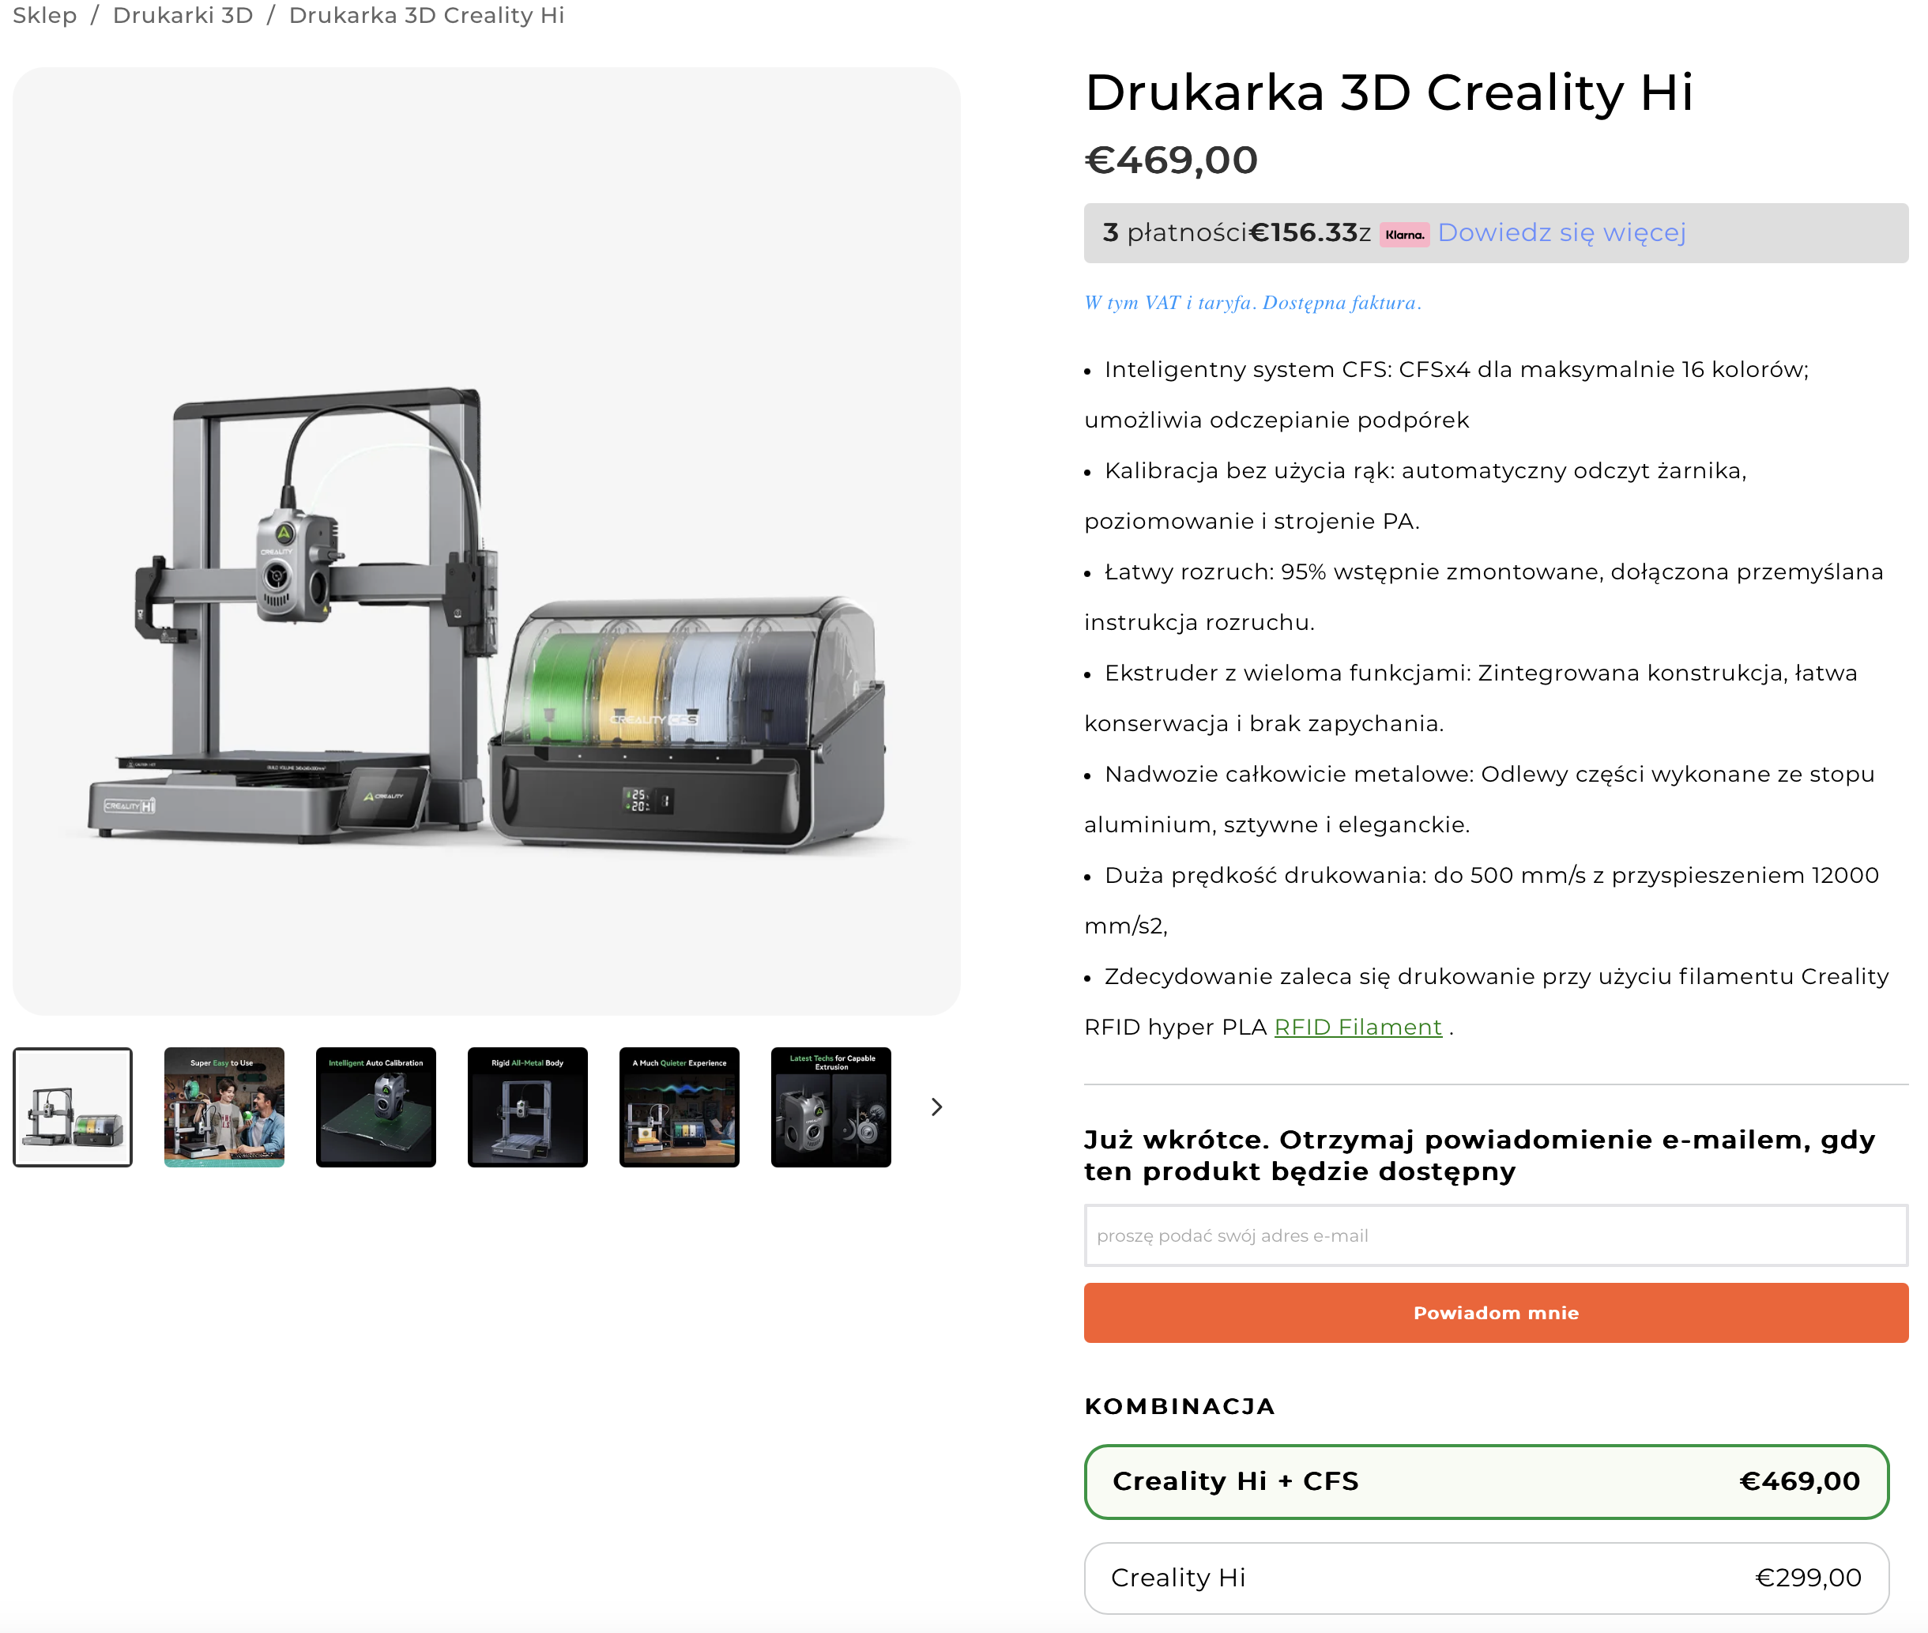View the Super Easy to Use thumbnail

point(224,1107)
